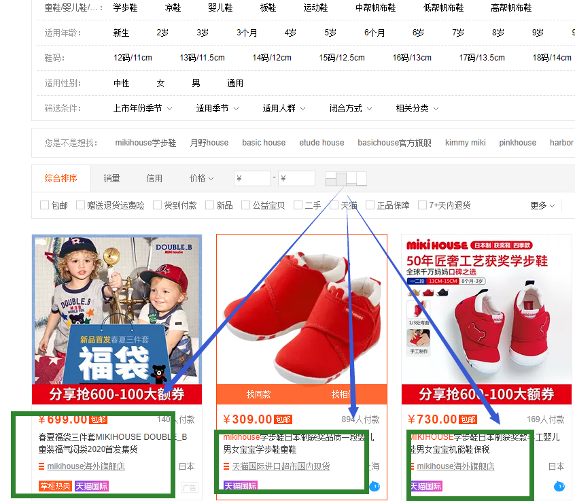Viewport: 575px width, 501px height.
Task: Filter age by 新生
Action: point(121,33)
